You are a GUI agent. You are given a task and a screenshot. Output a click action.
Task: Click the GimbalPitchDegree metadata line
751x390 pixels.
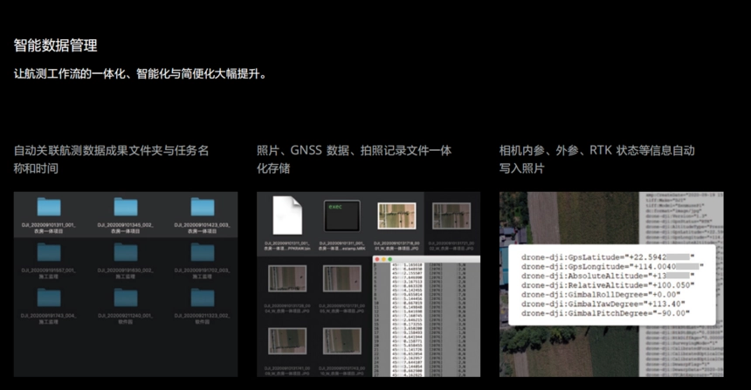tap(605, 313)
